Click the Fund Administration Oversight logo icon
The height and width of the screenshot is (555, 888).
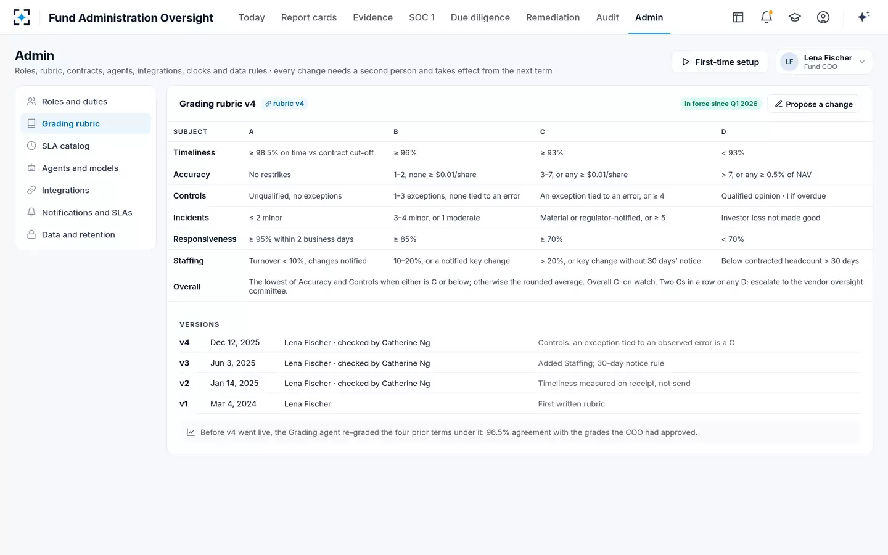point(22,17)
